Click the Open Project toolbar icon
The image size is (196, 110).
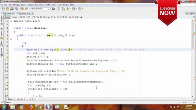click(x=12, y=9)
